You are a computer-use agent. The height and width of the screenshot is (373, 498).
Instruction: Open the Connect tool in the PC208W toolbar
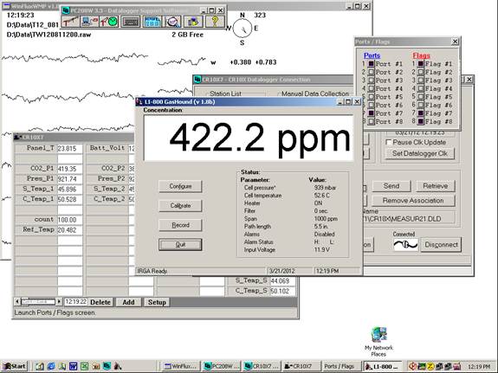pos(89,22)
